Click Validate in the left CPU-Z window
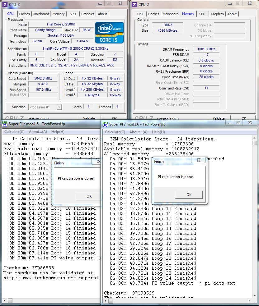The image size is (259, 306). [x=89, y=118]
